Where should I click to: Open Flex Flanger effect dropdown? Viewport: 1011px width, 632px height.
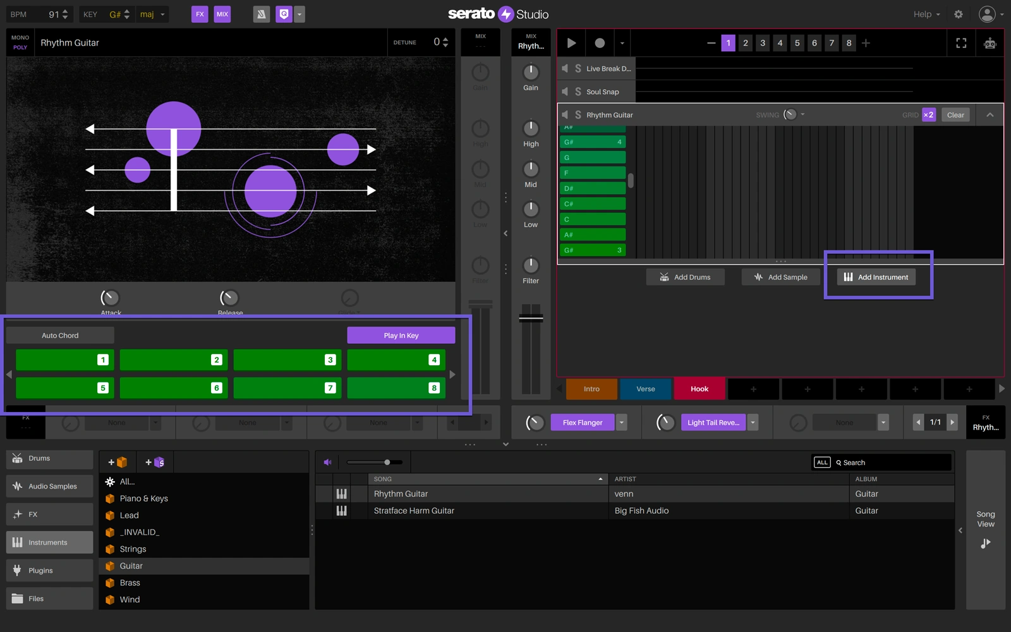click(x=622, y=422)
